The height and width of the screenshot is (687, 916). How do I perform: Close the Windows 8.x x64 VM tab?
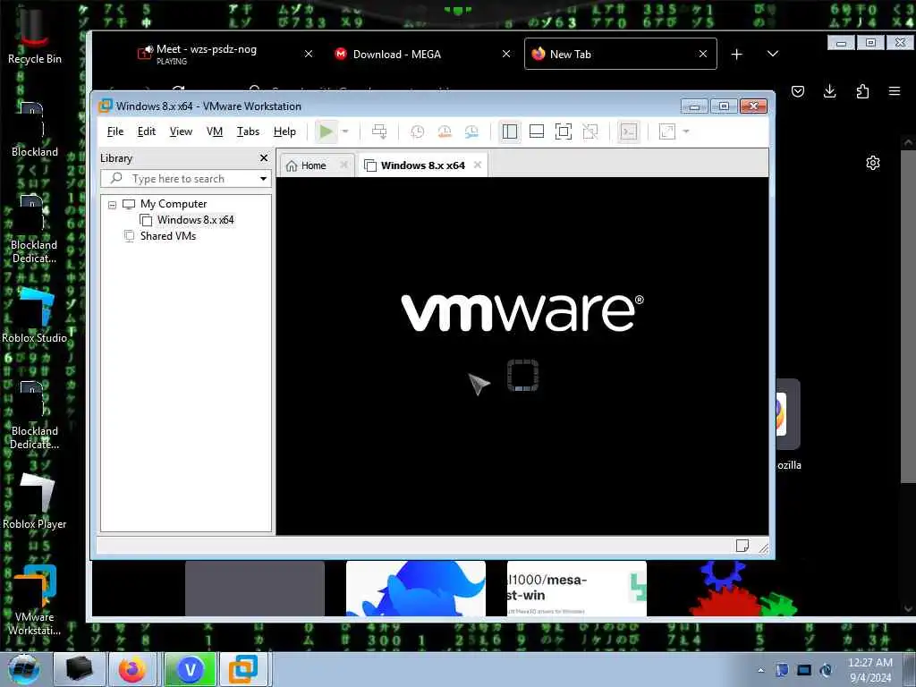(478, 165)
